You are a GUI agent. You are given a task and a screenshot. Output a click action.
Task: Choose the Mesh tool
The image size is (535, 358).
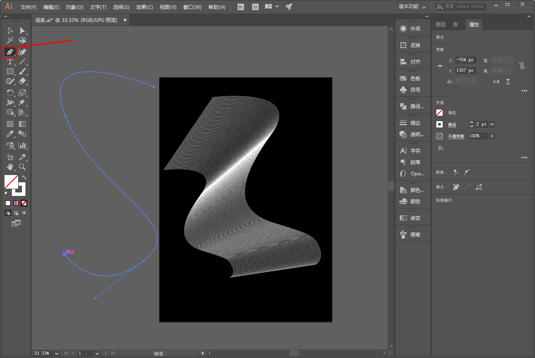[x=10, y=124]
